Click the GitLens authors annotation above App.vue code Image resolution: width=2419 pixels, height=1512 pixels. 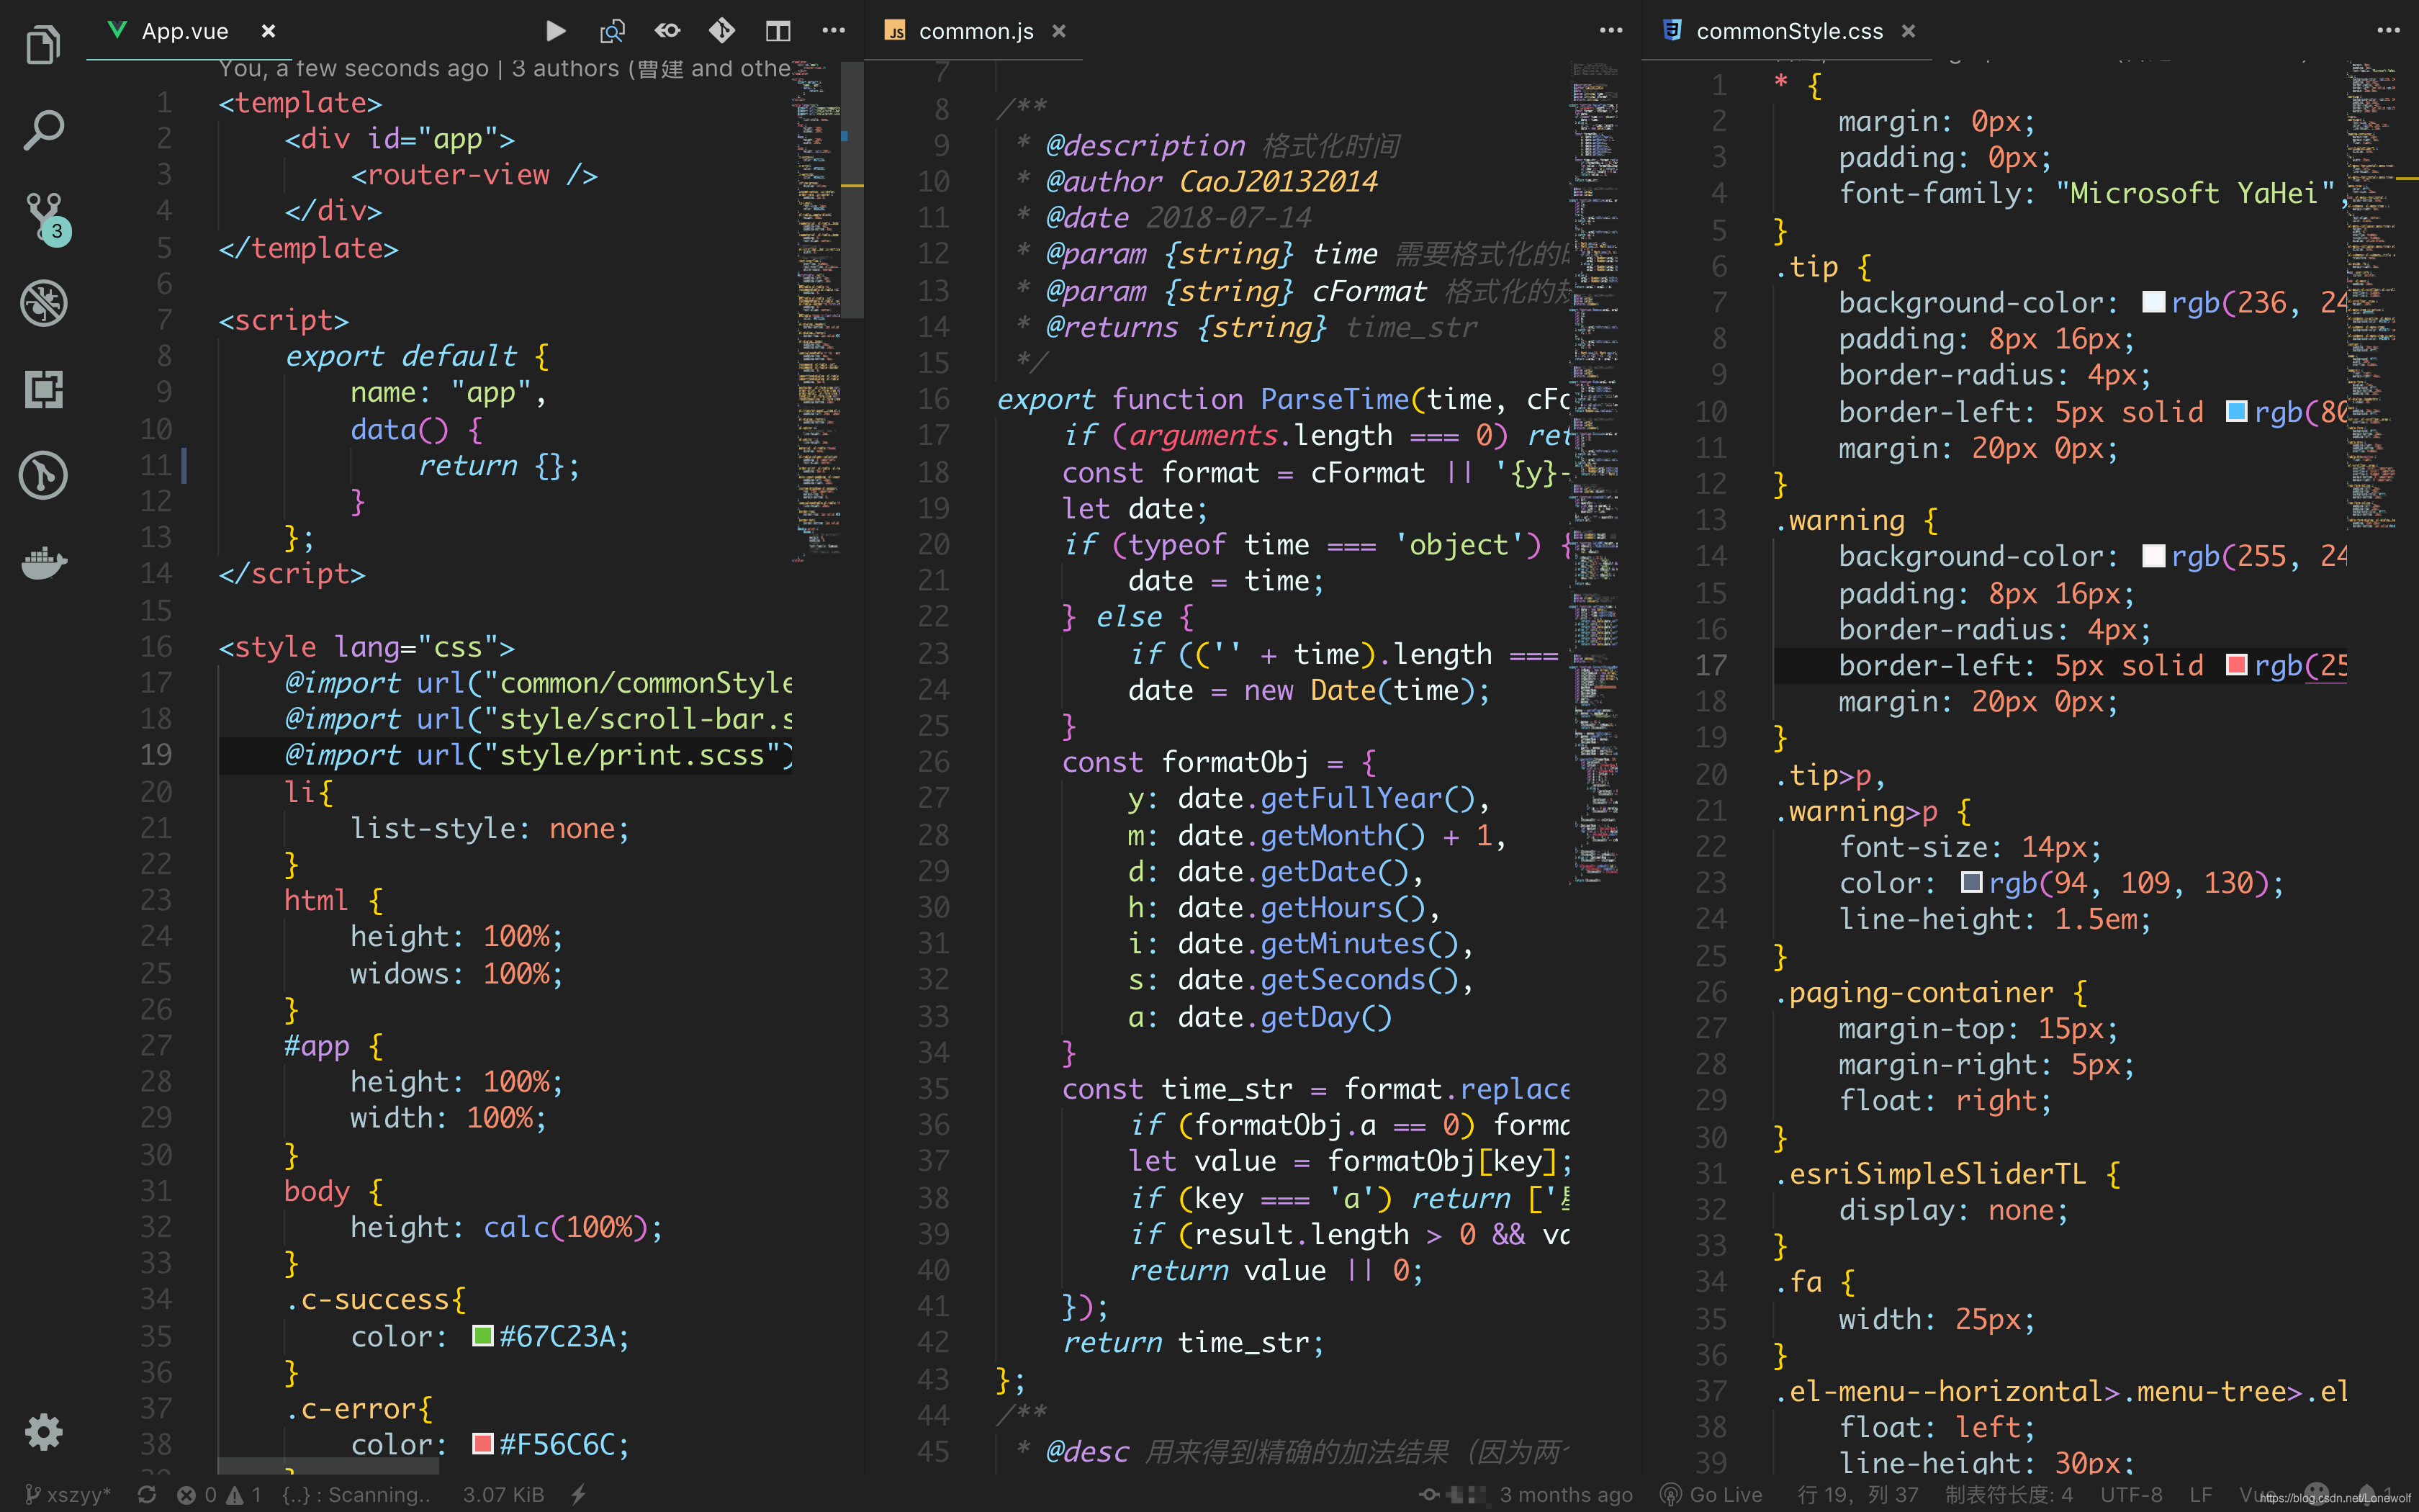(505, 69)
